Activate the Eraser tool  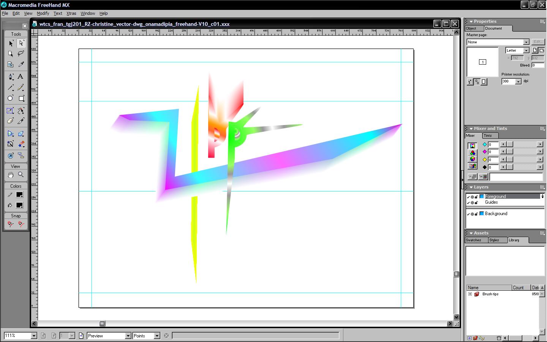pyautogui.click(x=10, y=121)
